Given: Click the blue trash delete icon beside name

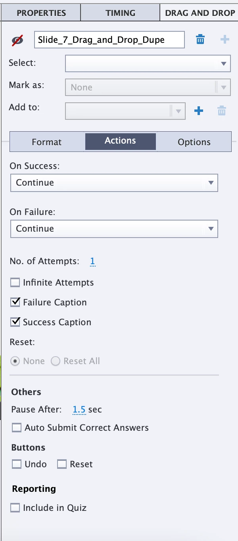Looking at the screenshot, I should coord(200,40).
